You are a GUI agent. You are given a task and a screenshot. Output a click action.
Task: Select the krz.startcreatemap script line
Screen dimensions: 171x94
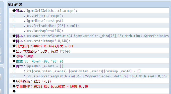(89, 76)
